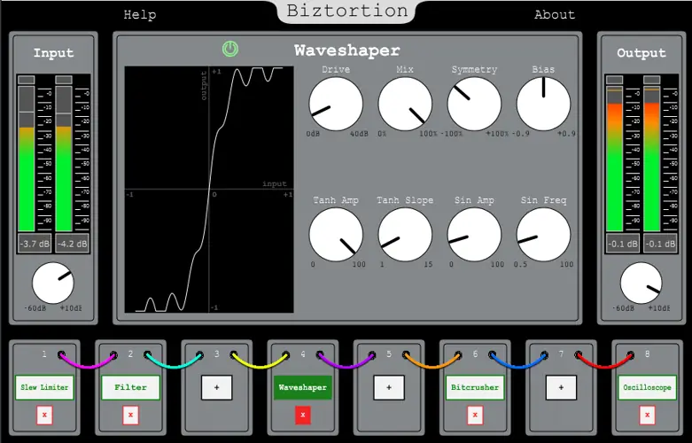Click the Symmetry knob
Viewport: 692px width, 443px height.
[474, 103]
